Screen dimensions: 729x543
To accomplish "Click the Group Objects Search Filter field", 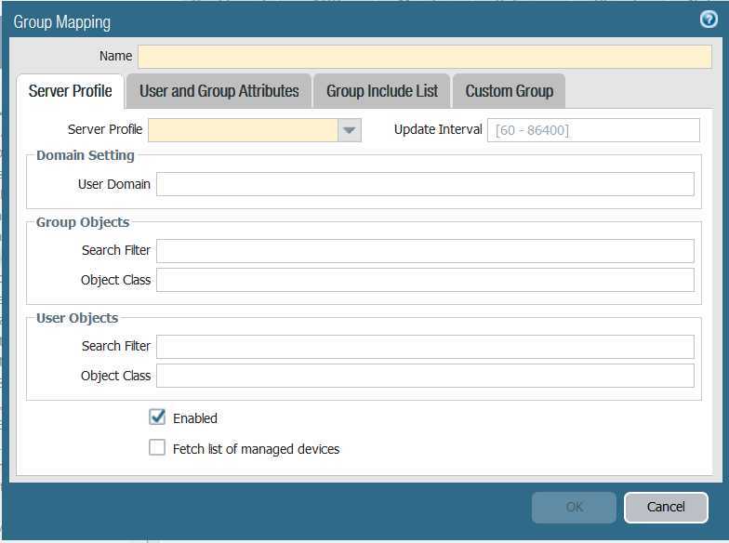I will click(425, 251).
